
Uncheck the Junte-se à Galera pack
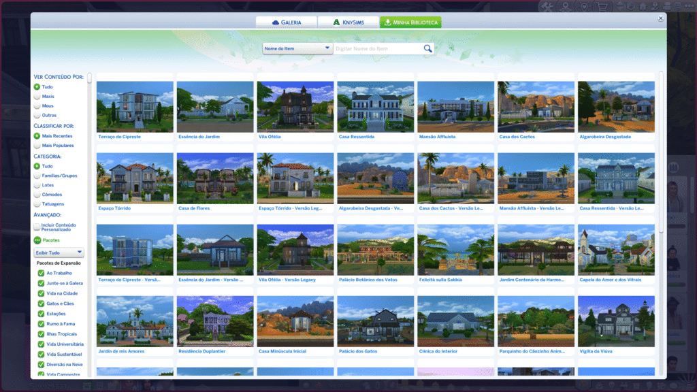coord(41,283)
